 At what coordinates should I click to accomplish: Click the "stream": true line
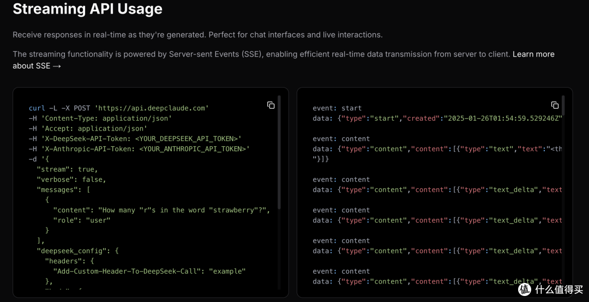[67, 169]
